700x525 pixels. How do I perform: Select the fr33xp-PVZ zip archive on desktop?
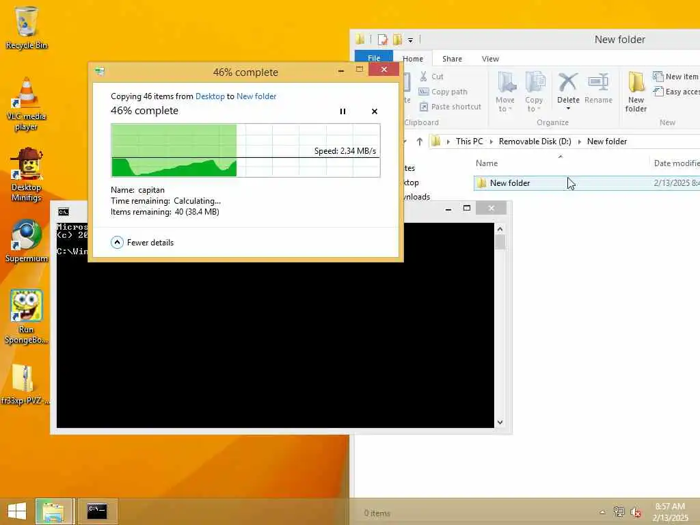pyautogui.click(x=25, y=384)
